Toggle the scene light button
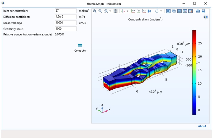The image size is (213, 138). [168, 11]
